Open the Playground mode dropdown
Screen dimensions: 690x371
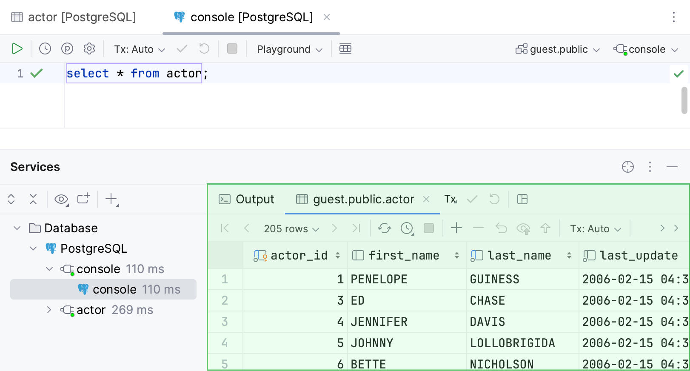pyautogui.click(x=289, y=49)
